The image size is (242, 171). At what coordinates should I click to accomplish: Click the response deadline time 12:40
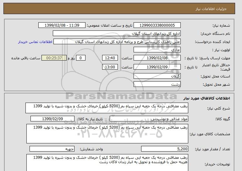(110, 58)
